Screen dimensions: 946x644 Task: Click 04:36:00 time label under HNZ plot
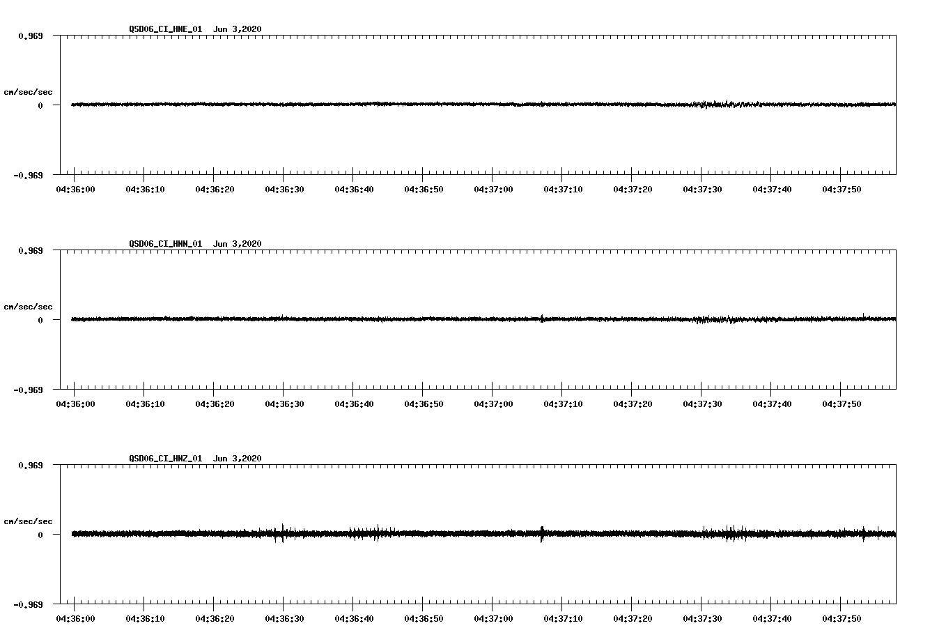pyautogui.click(x=75, y=619)
